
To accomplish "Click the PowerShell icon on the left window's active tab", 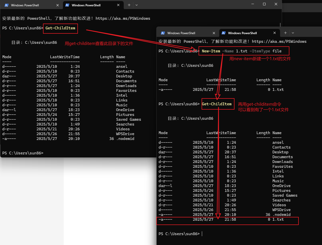I will pyautogui.click(x=67, y=5).
